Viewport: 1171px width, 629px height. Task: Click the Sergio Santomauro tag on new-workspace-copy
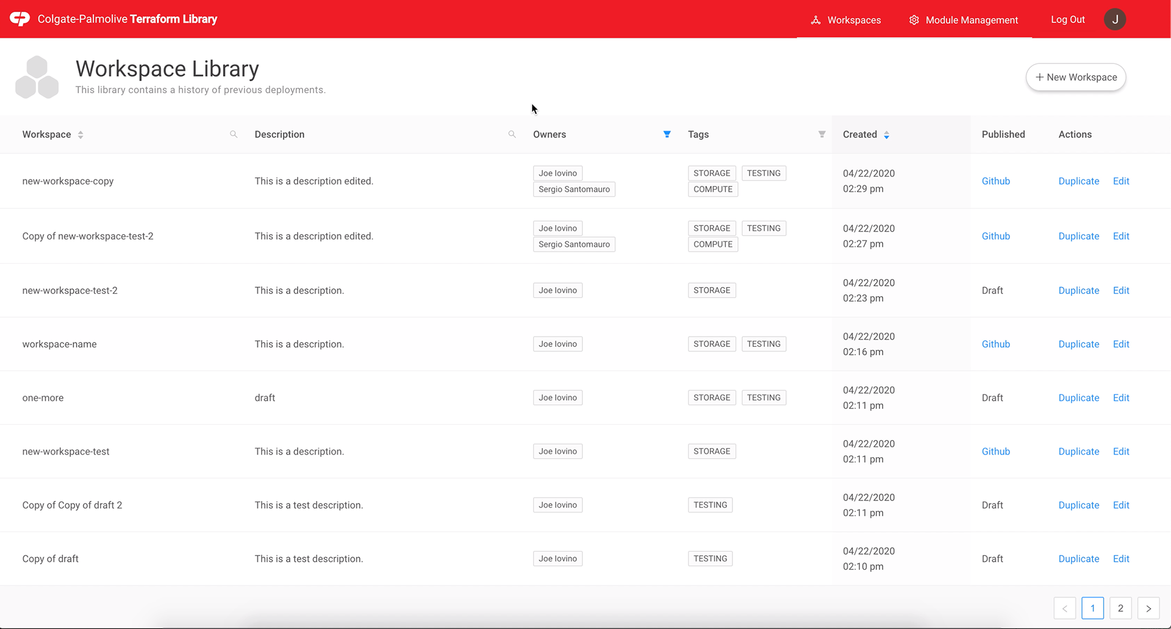574,190
